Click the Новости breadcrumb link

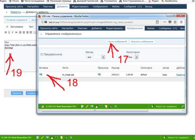[x=16, y=12]
